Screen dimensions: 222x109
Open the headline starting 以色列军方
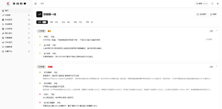point(73,48)
